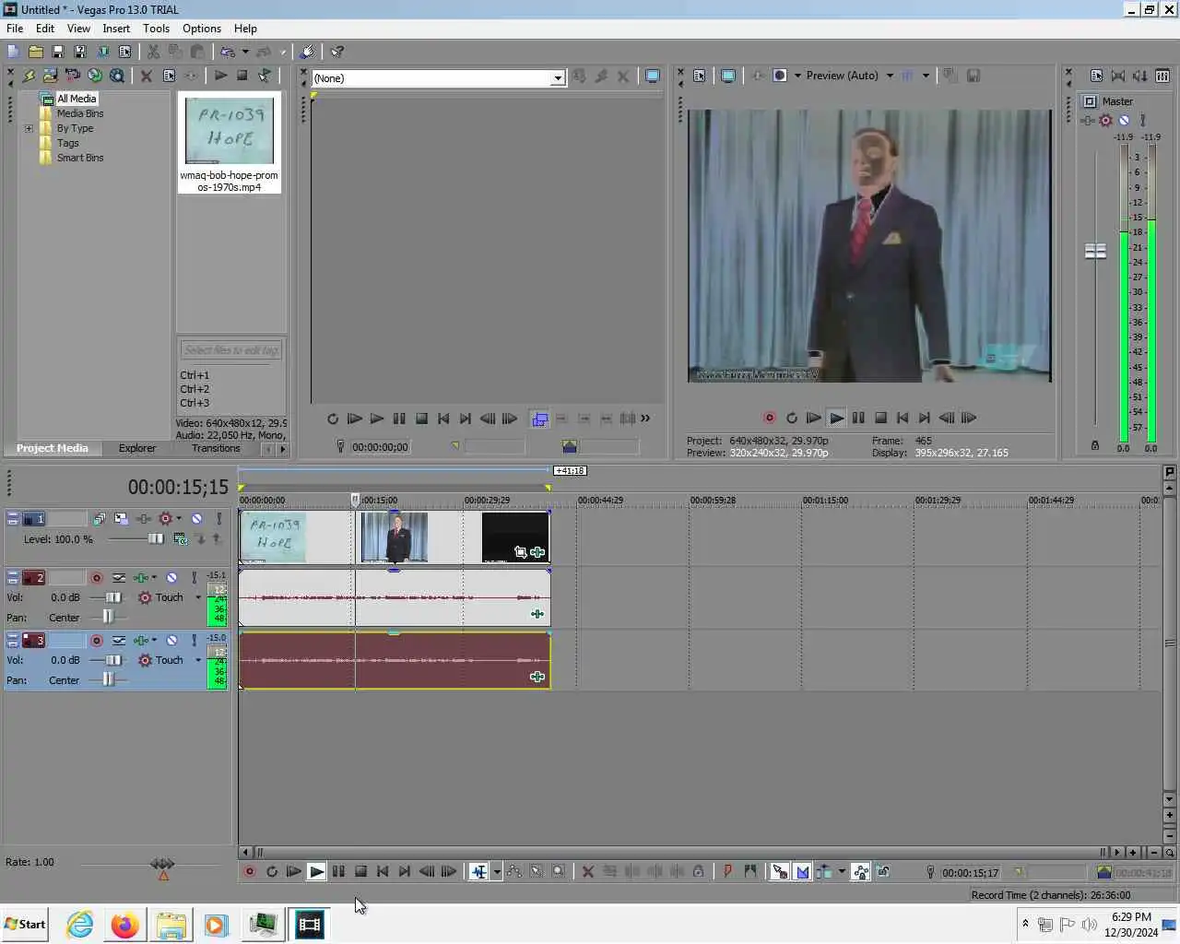Toggle Solo on video track 1
1180x944 pixels.
(219, 519)
